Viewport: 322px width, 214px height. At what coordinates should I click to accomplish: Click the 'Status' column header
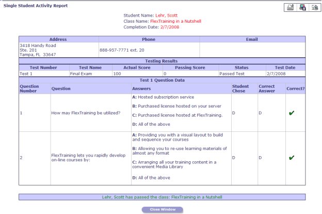pyautogui.click(x=242, y=68)
